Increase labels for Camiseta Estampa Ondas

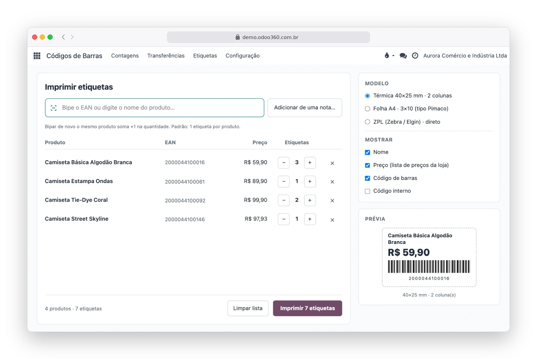click(310, 181)
